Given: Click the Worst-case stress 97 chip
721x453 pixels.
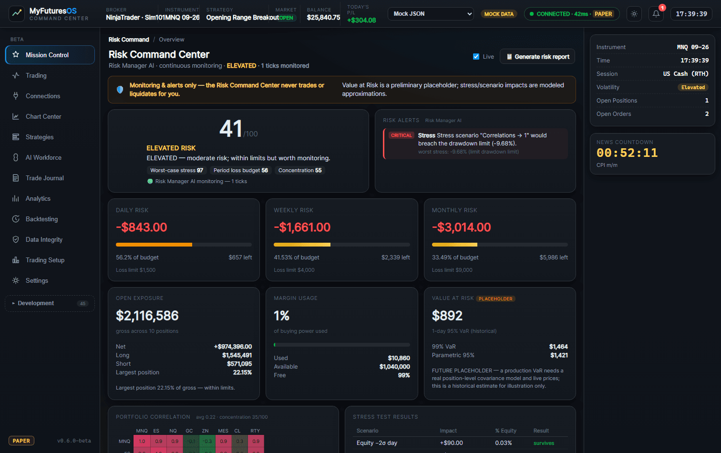Looking at the screenshot, I should 177,170.
